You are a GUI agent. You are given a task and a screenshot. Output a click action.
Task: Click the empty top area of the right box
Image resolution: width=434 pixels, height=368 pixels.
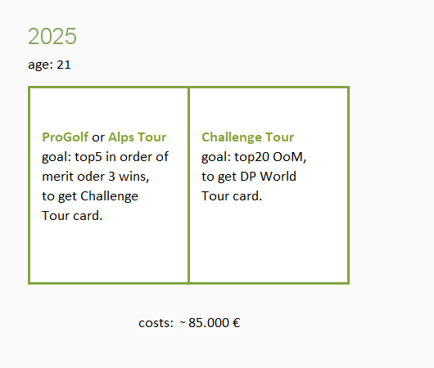[269, 109]
